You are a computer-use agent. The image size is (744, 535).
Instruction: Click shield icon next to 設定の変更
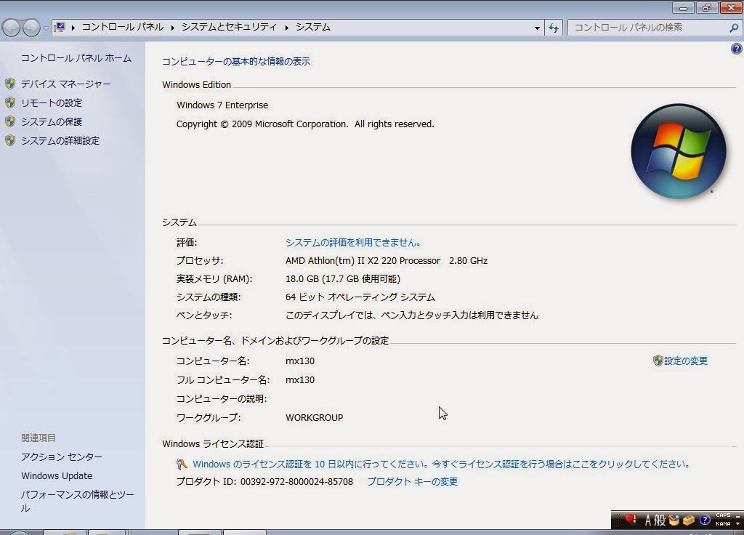(658, 361)
